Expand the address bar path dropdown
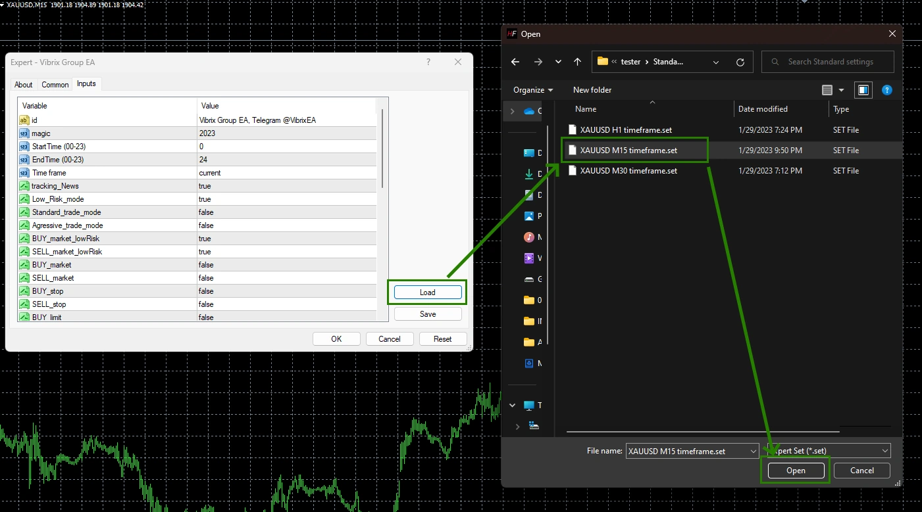This screenshot has height=512, width=922. 716,62
